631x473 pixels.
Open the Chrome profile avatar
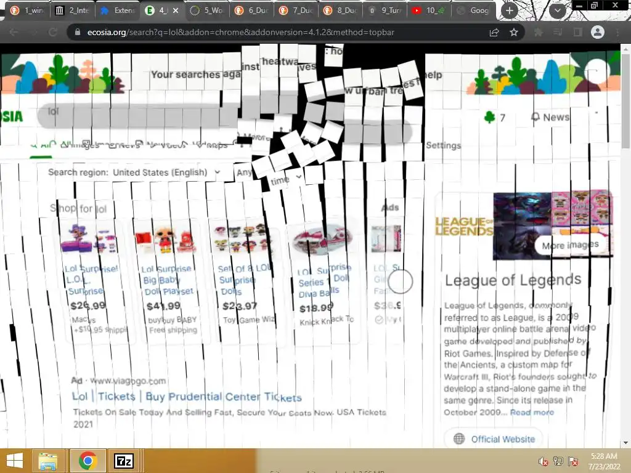pyautogui.click(x=598, y=32)
